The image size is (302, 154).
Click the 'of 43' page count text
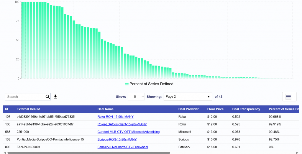[219, 97]
